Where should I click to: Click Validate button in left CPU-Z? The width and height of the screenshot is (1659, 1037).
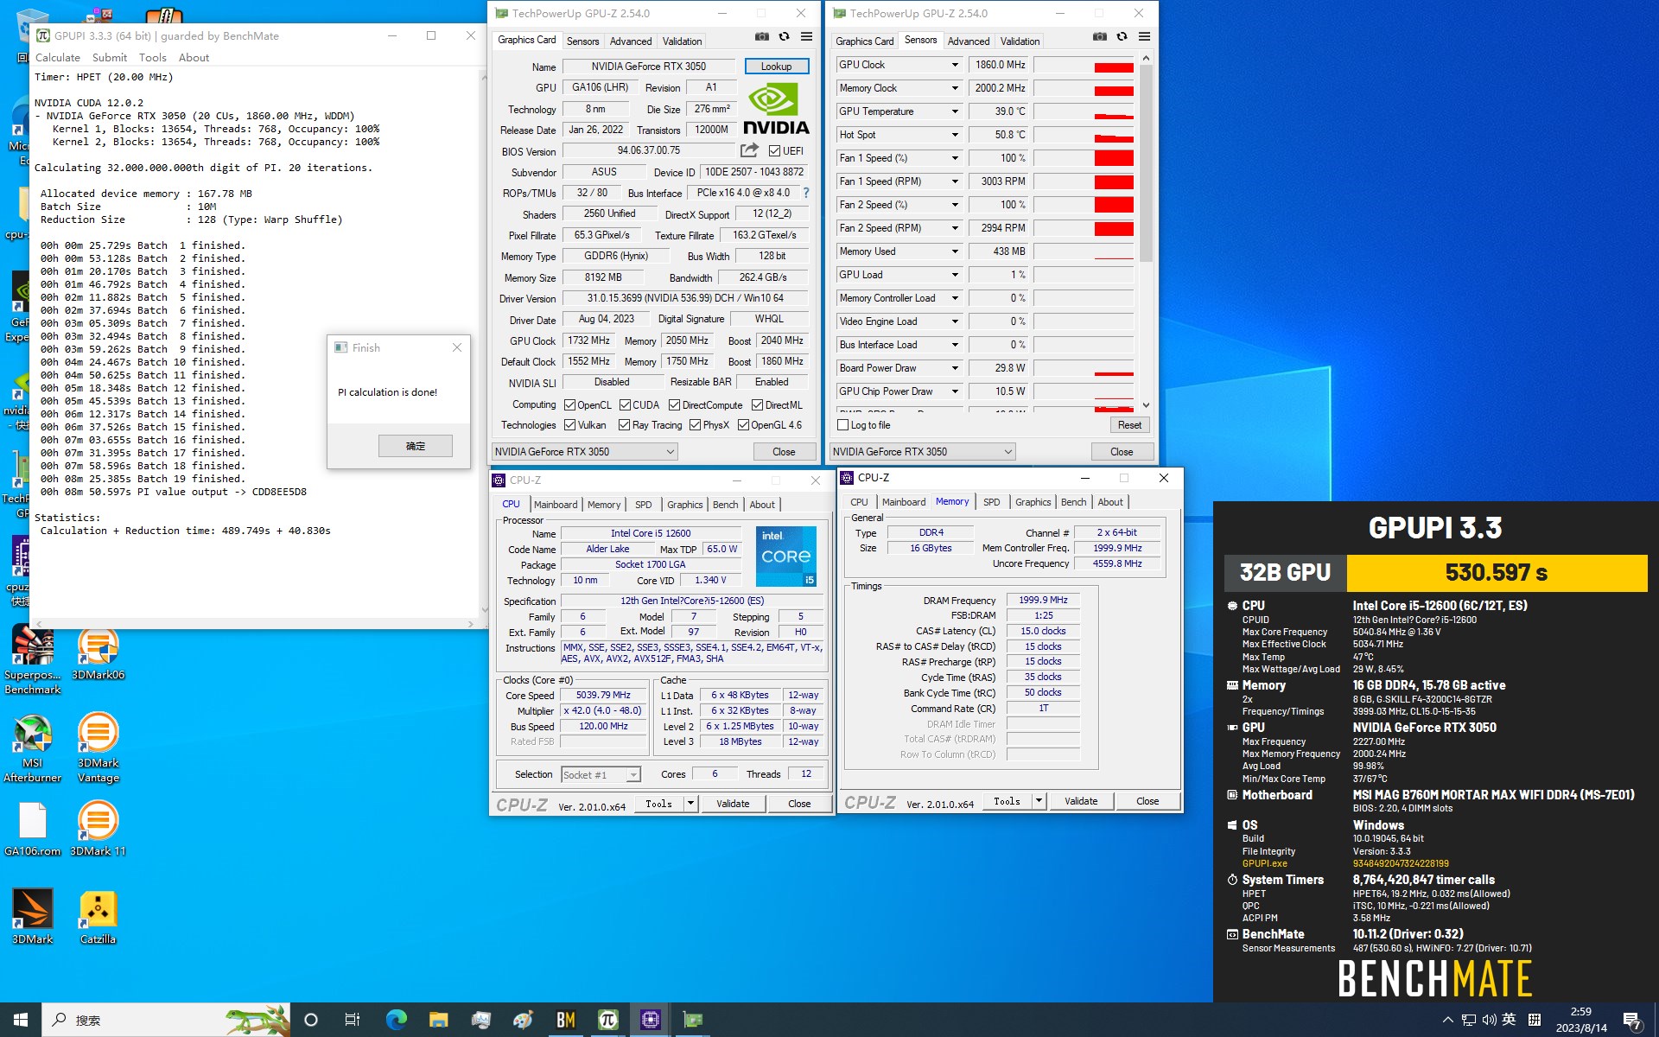733,804
